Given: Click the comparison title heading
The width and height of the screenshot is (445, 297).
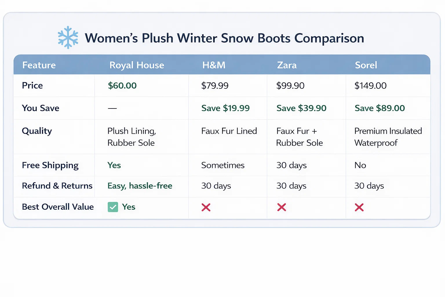Looking at the screenshot, I should [224, 38].
